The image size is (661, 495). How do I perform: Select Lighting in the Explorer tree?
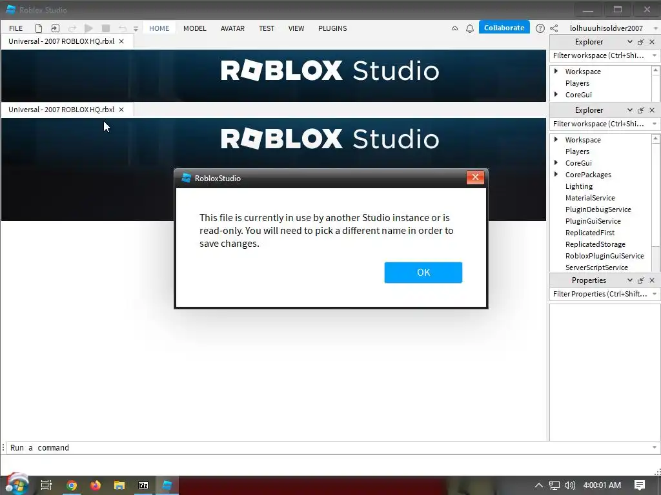pyautogui.click(x=579, y=186)
